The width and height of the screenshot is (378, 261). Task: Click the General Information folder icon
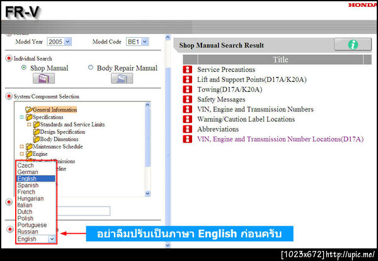tap(29, 110)
